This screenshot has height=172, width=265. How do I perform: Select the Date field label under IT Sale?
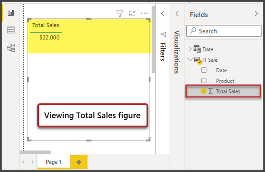[221, 70]
